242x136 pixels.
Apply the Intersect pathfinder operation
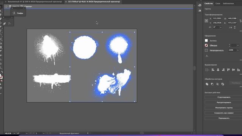217,84
